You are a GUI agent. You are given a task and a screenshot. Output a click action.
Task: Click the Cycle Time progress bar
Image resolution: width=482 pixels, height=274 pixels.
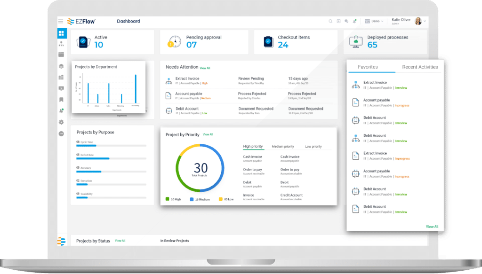click(x=111, y=145)
